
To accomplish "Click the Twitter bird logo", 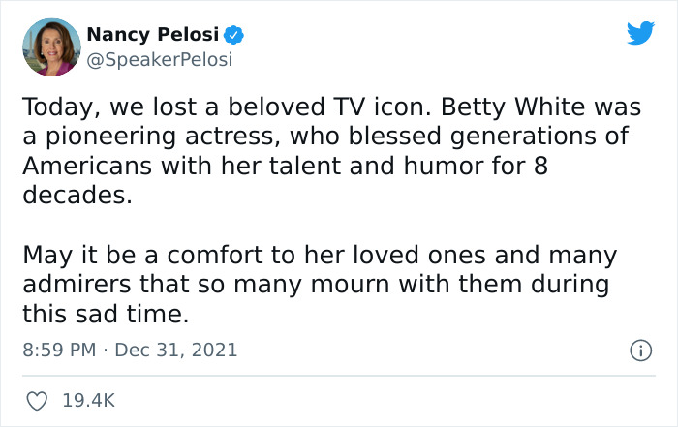I will coord(640,34).
